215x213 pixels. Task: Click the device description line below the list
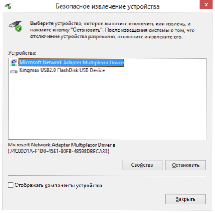[61, 145]
